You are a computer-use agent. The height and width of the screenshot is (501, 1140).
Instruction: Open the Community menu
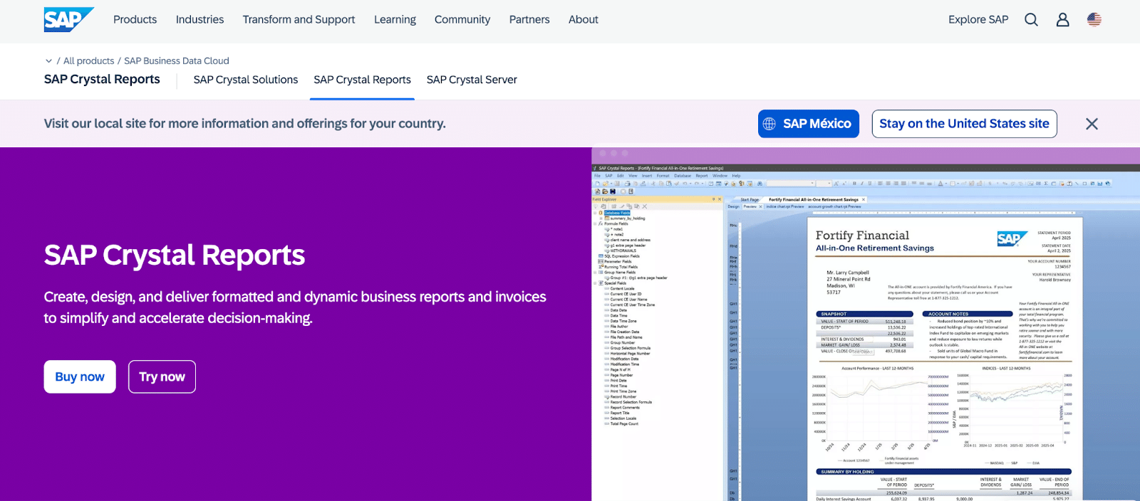tap(462, 20)
